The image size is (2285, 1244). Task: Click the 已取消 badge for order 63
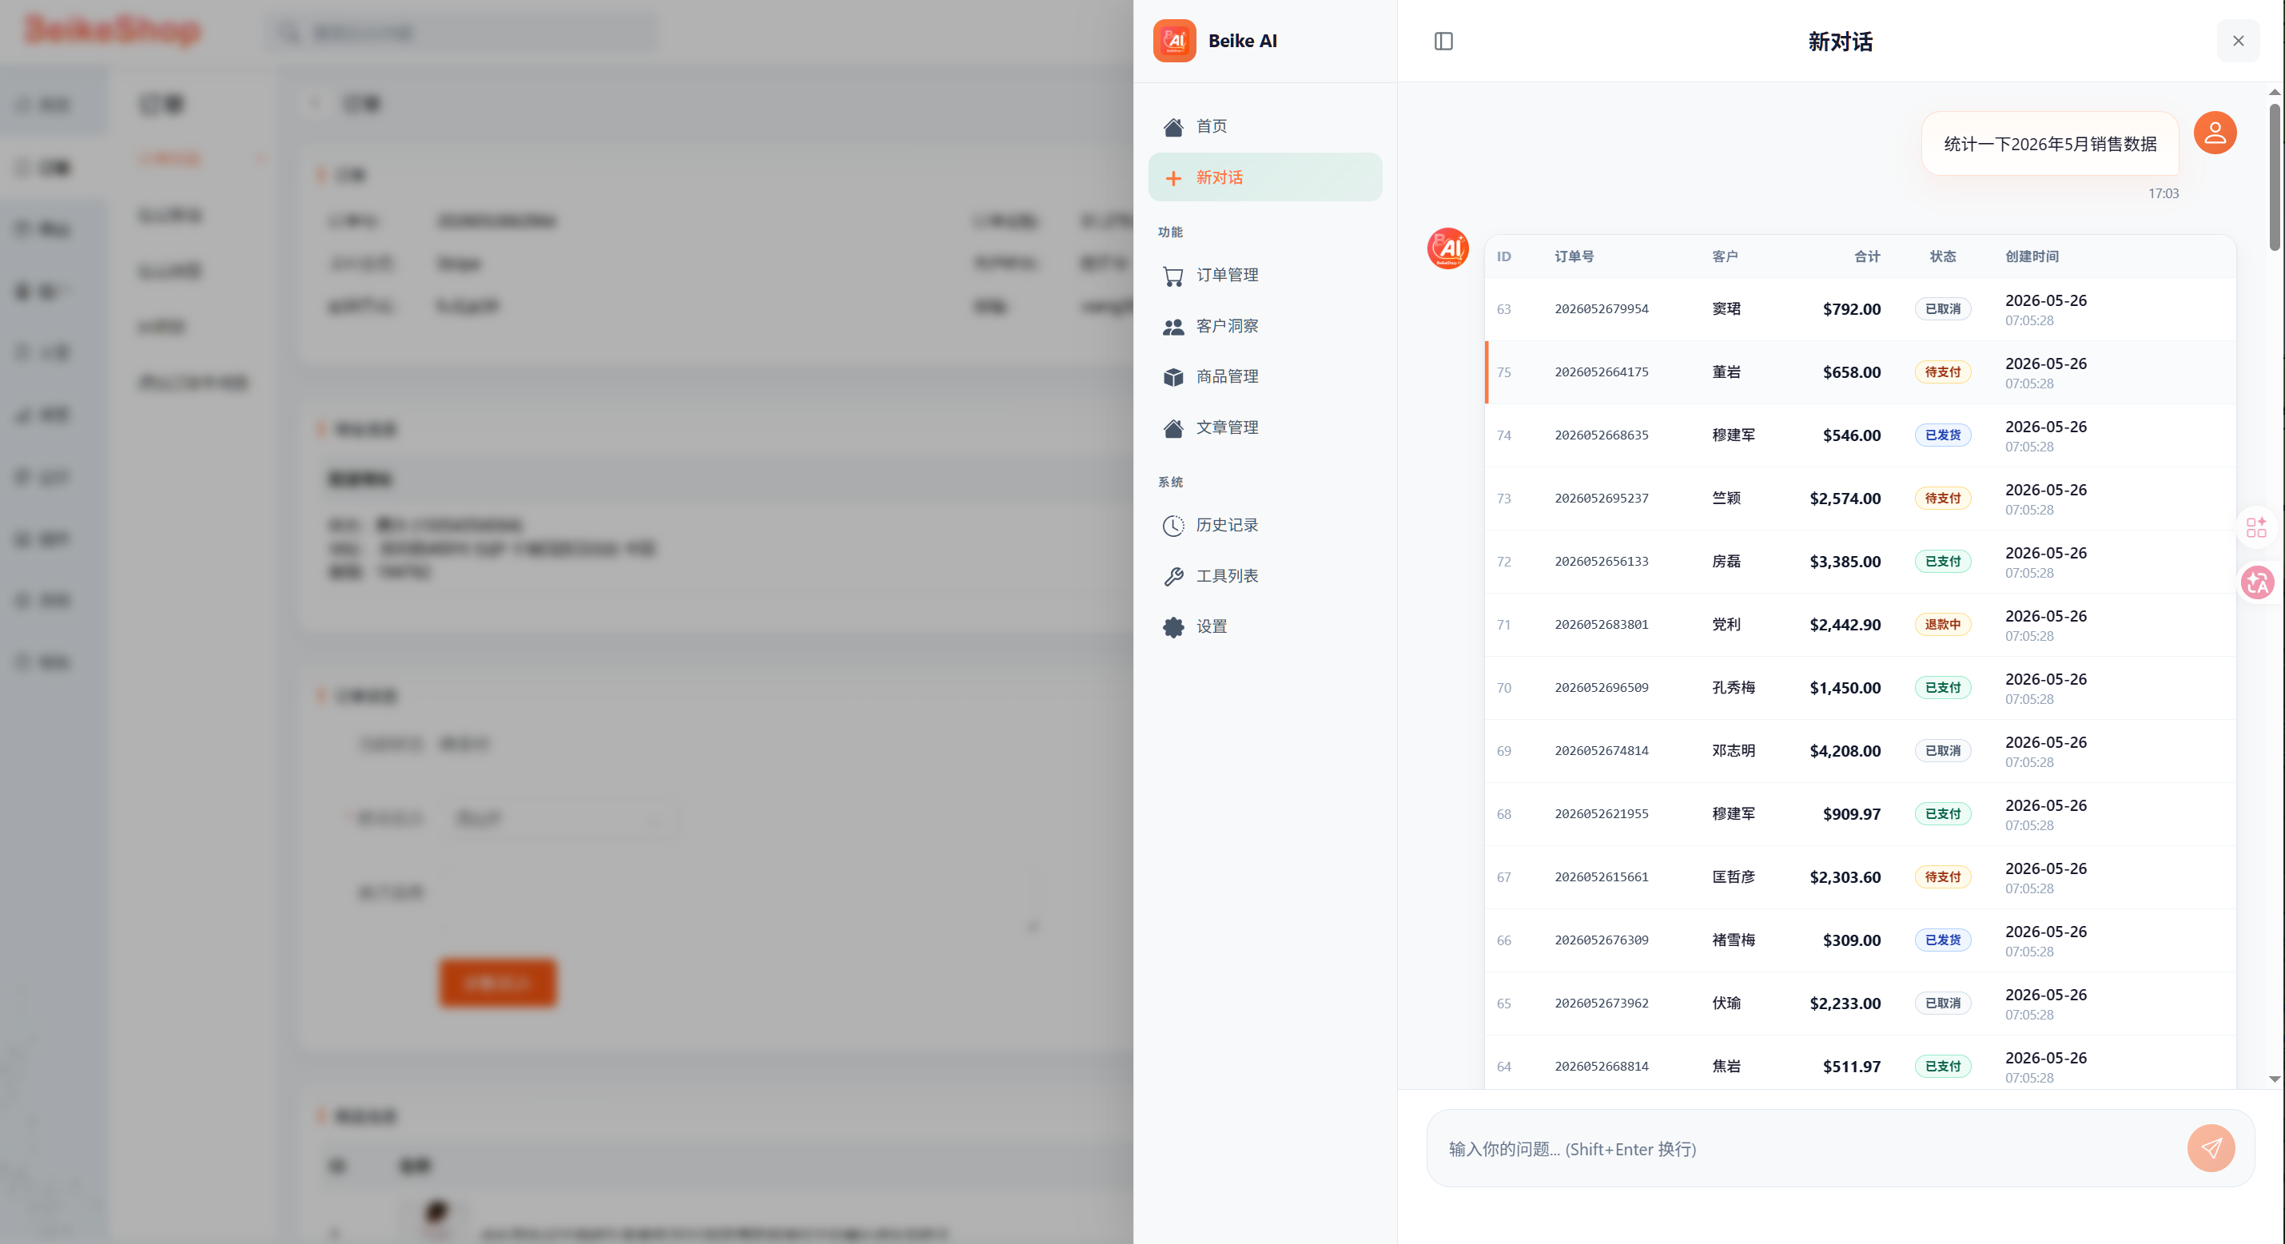1943,308
